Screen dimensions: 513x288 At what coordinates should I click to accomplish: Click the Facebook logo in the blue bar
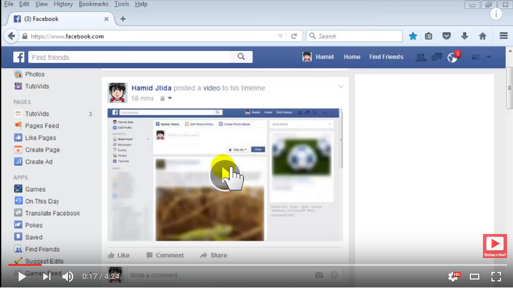[x=19, y=58]
